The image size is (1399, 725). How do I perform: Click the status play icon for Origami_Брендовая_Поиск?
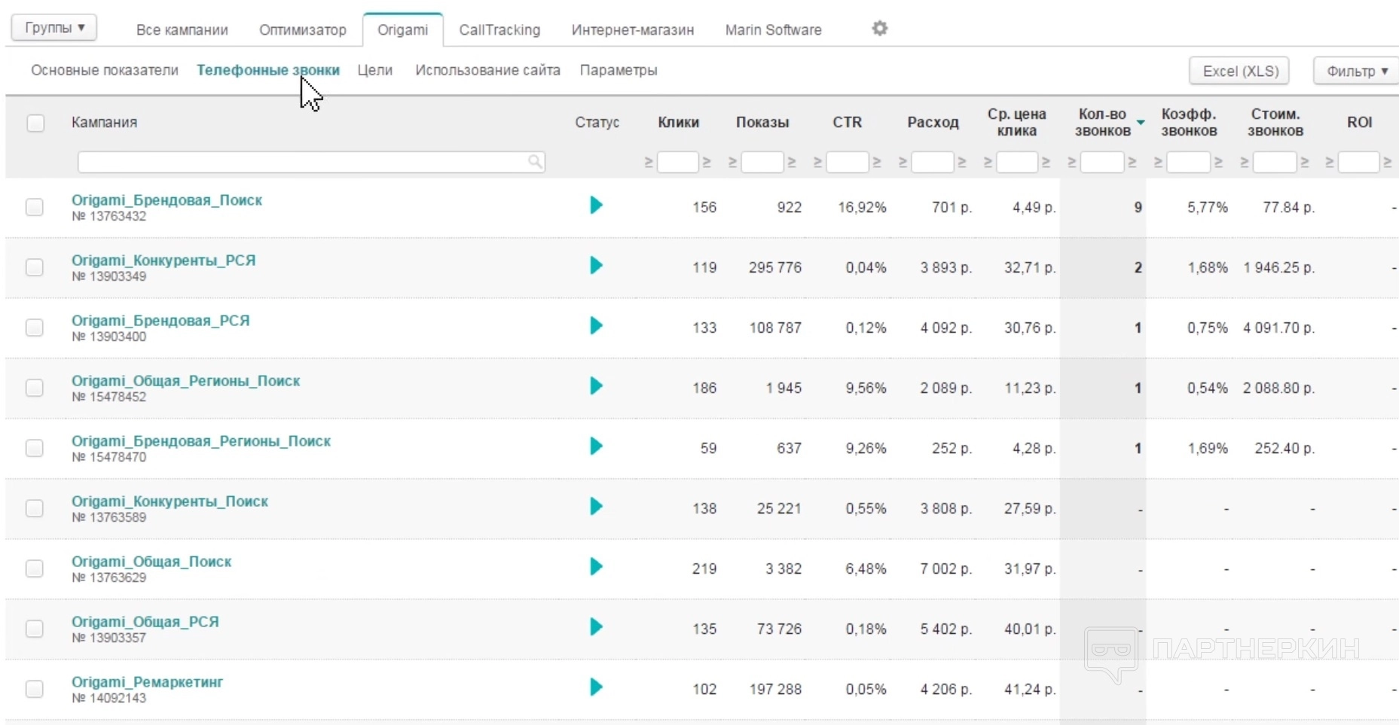pyautogui.click(x=596, y=205)
